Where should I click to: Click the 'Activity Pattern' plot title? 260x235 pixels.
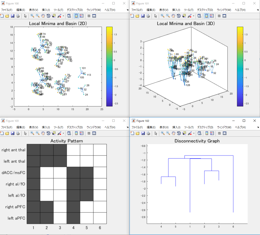67,141
